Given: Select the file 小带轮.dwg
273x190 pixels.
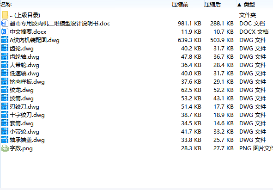Looking at the screenshot, I should pyautogui.click(x=24, y=132).
